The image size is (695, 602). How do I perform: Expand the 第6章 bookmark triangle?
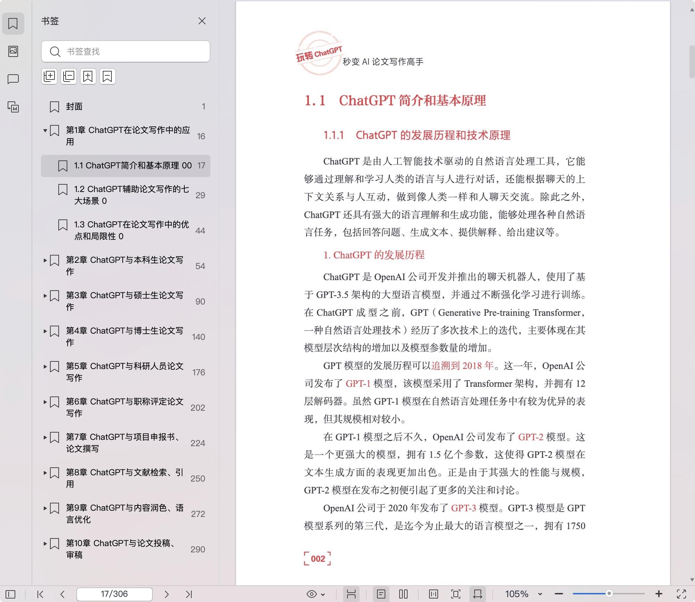45,402
